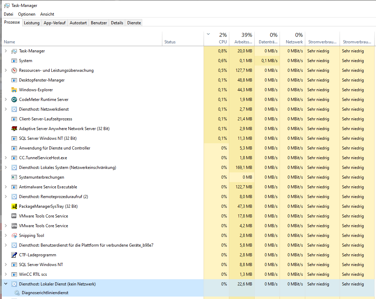Click the 0,1 MB/s disk value for System
This screenshot has height=299, width=376.
pos(269,61)
